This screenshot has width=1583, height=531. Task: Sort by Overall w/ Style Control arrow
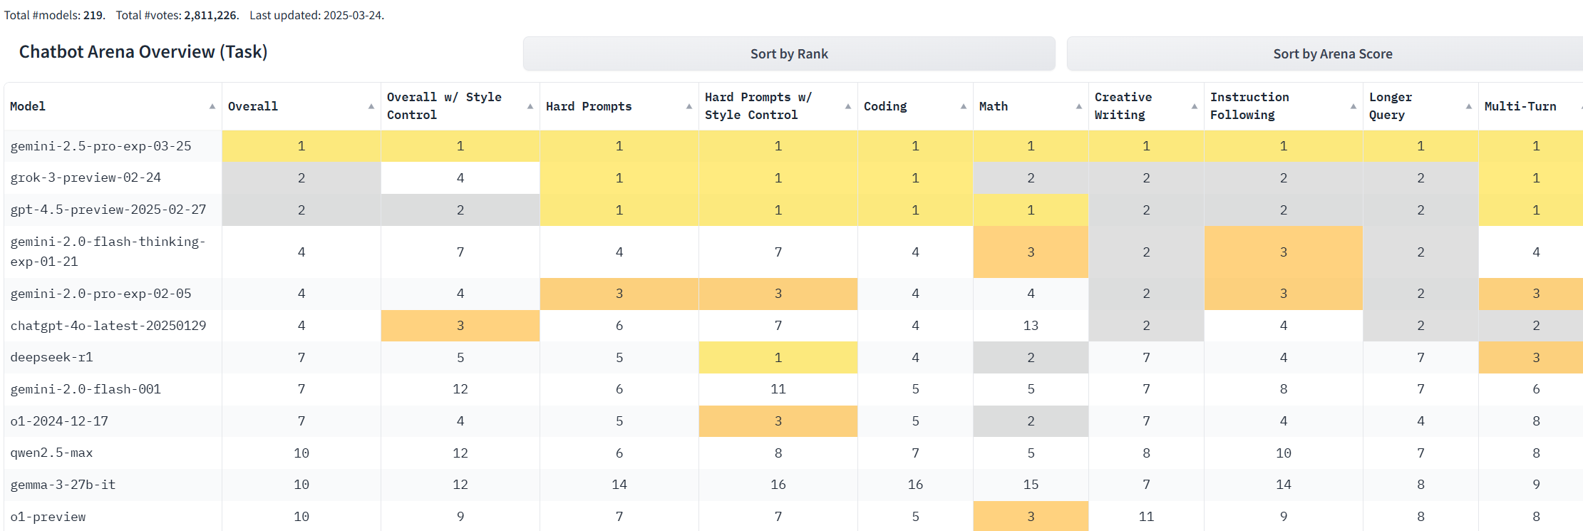530,106
